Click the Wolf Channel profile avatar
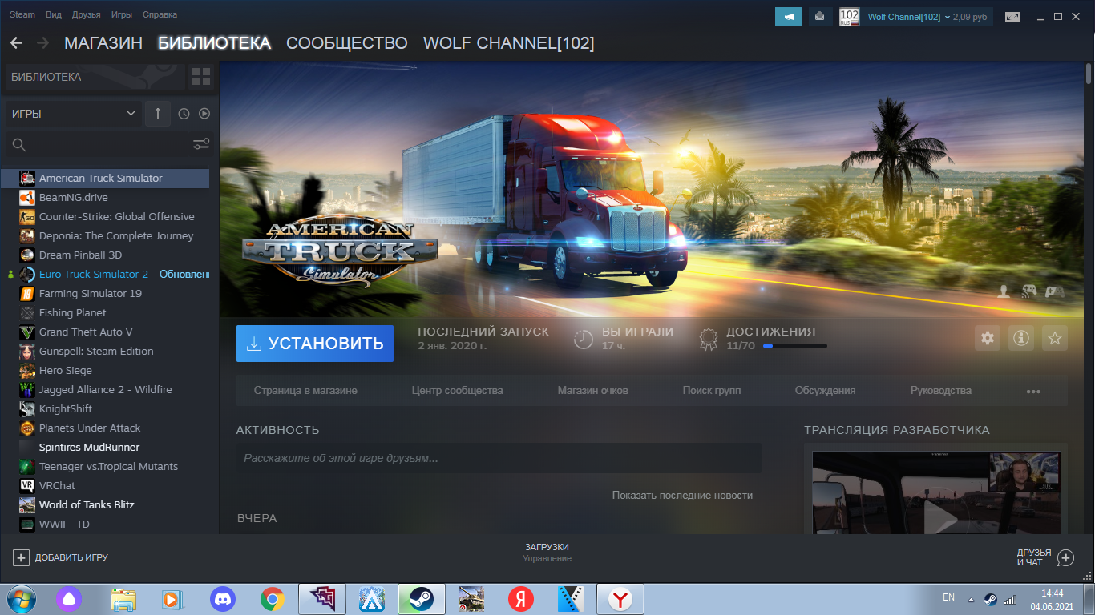The image size is (1095, 615). (850, 17)
